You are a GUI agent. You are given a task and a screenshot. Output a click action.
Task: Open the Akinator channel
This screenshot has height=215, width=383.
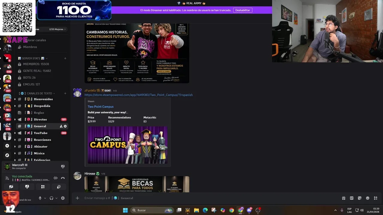42,147
